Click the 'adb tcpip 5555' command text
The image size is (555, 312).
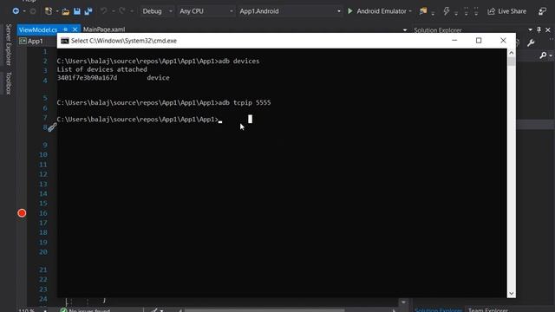(x=245, y=102)
